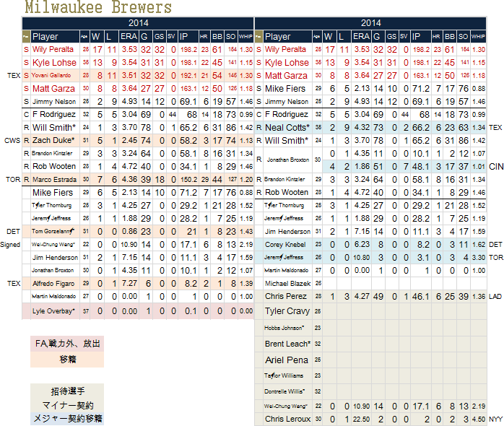Image resolution: width=504 pixels, height=426 pixels.
Task: Click Yovani Gallardo's 3.51 ERA cell
Action: pos(129,76)
